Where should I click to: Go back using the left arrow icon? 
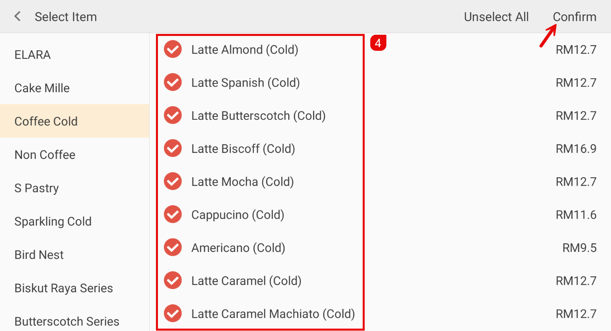coord(17,16)
